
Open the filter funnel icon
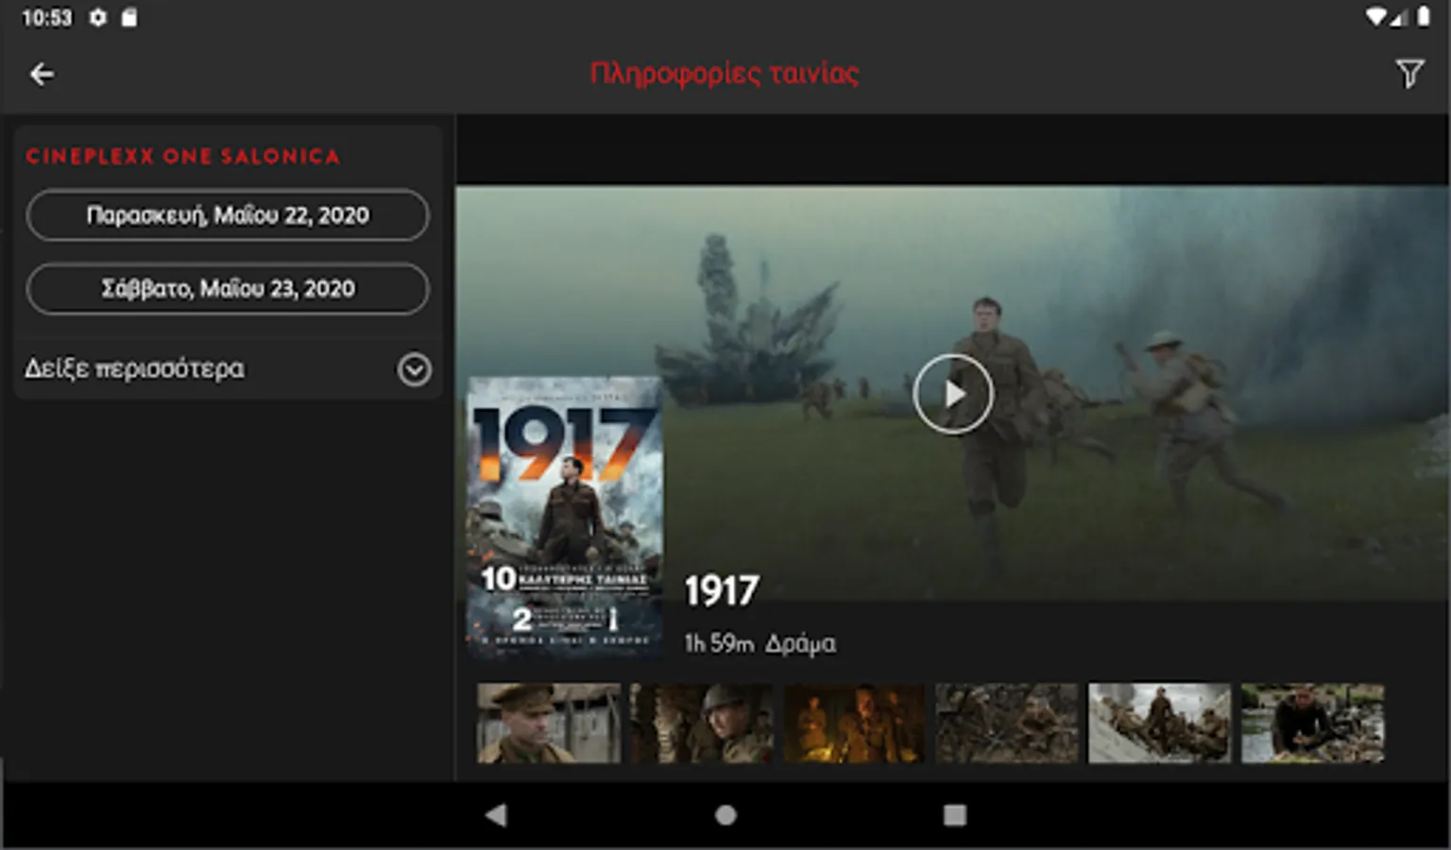[1409, 74]
